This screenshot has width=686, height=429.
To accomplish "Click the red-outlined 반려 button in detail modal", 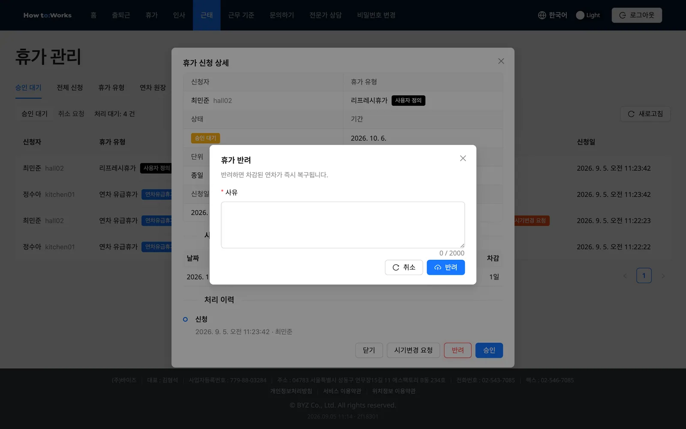I will (x=457, y=350).
